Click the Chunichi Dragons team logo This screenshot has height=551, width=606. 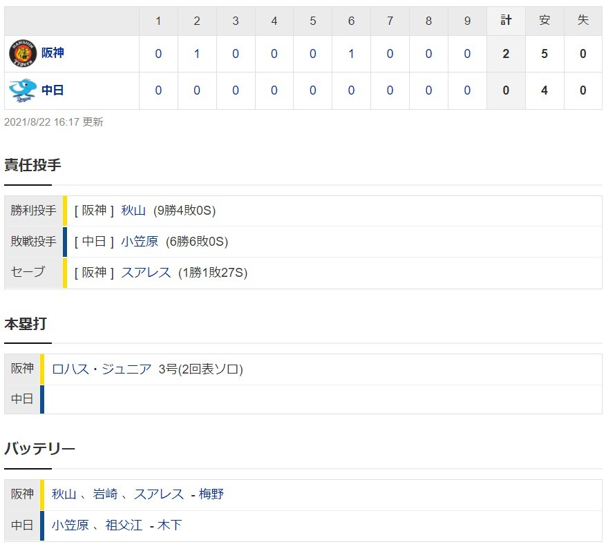tap(22, 91)
